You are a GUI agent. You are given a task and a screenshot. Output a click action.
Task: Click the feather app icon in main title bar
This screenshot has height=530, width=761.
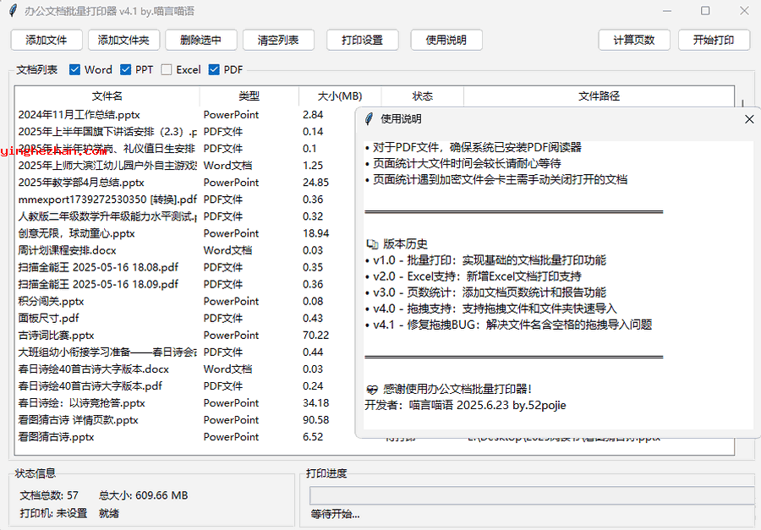pyautogui.click(x=13, y=11)
